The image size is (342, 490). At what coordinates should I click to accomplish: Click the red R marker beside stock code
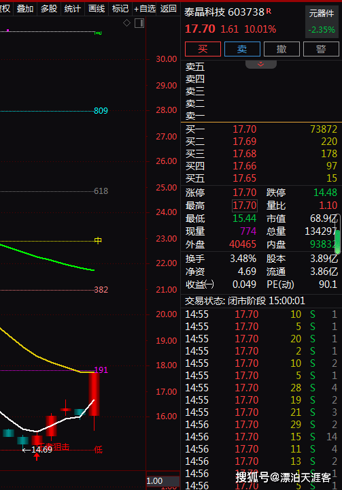(x=269, y=12)
